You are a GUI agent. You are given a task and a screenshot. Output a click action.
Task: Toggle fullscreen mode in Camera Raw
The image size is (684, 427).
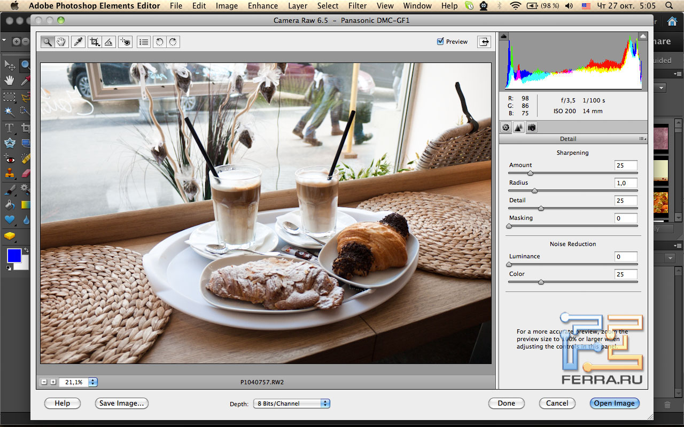[x=484, y=41]
